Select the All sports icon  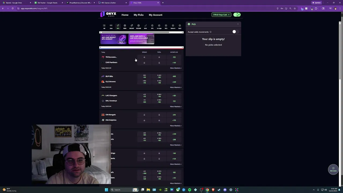104,27
